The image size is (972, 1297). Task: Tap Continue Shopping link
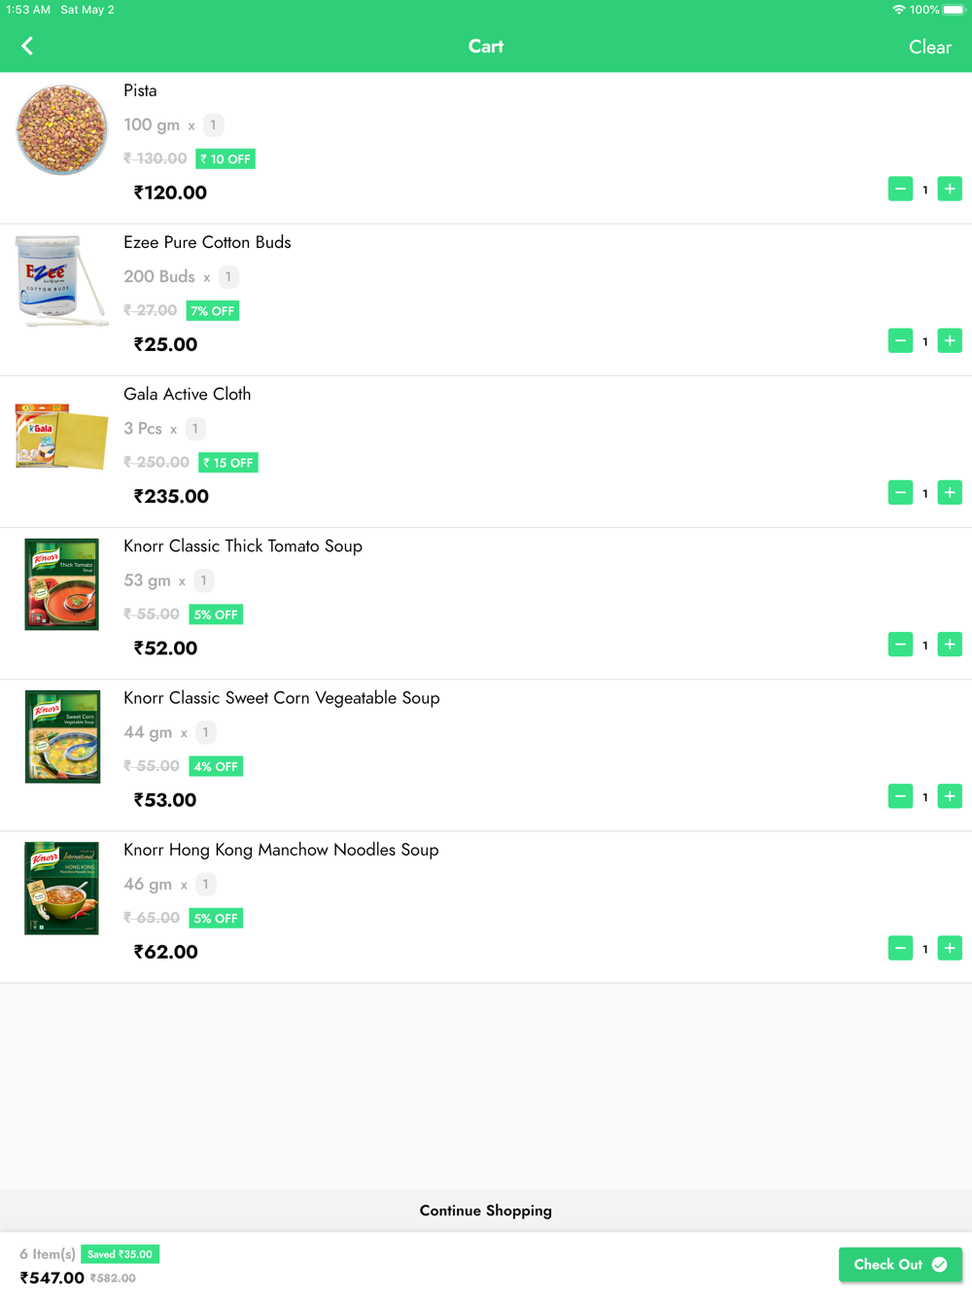[486, 1210]
